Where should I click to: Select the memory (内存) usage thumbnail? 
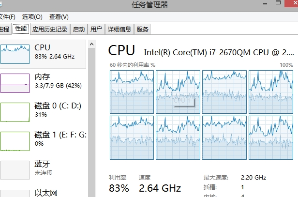[15, 83]
